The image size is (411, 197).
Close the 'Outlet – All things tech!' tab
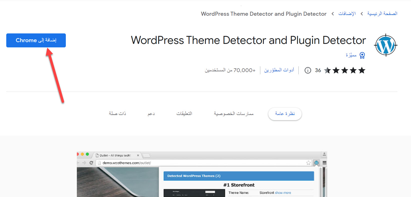tap(138, 155)
